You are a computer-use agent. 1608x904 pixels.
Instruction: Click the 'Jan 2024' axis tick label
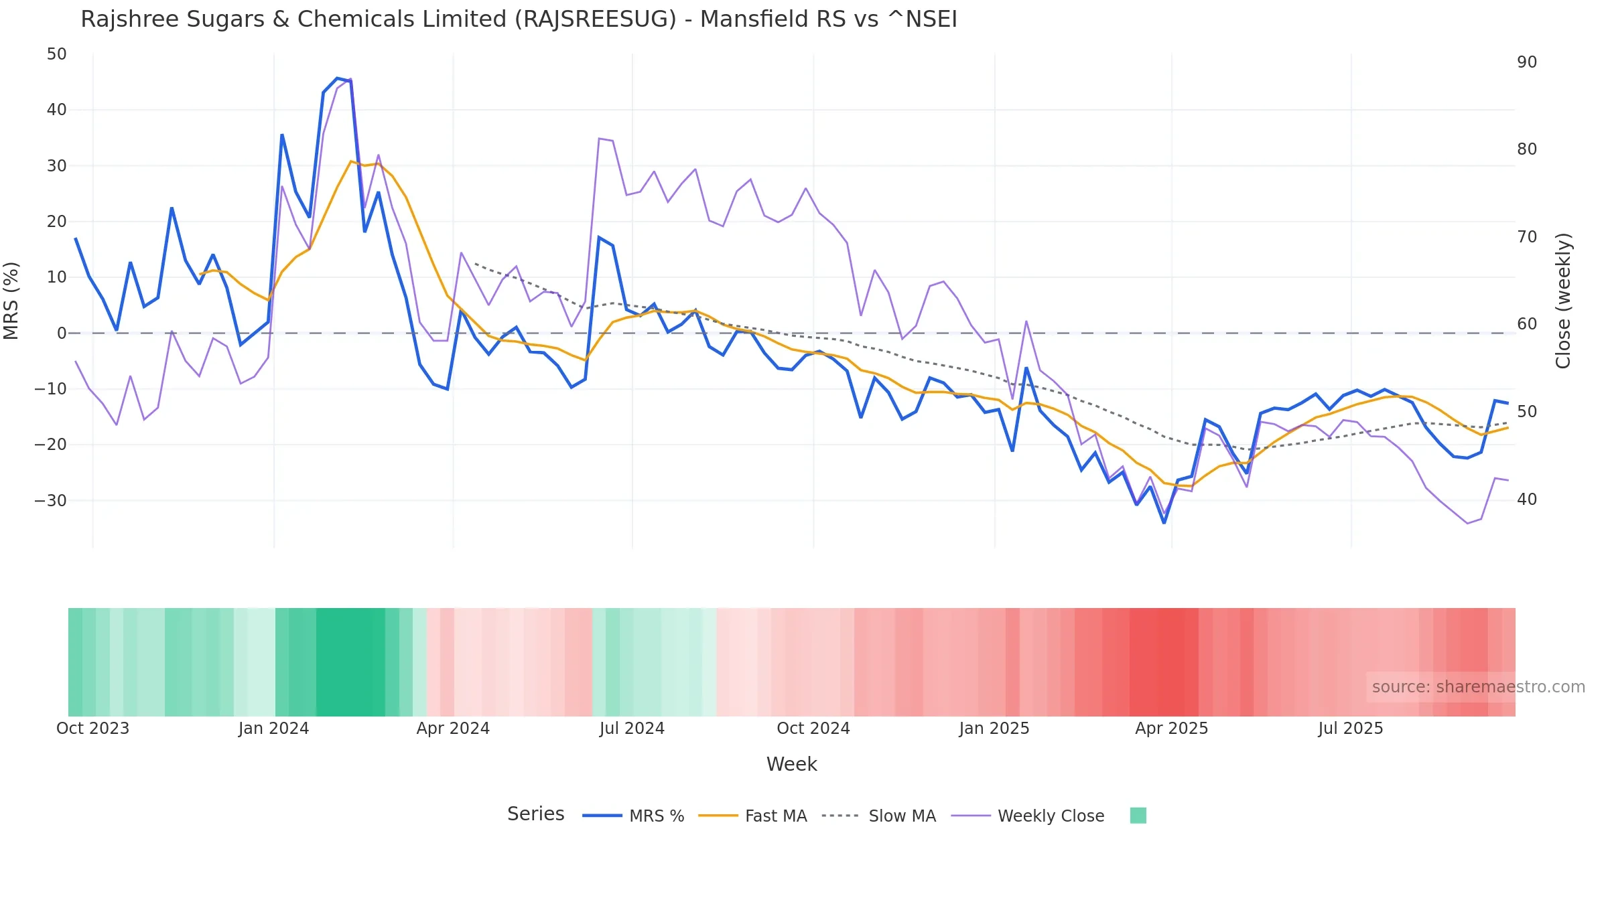coord(273,729)
